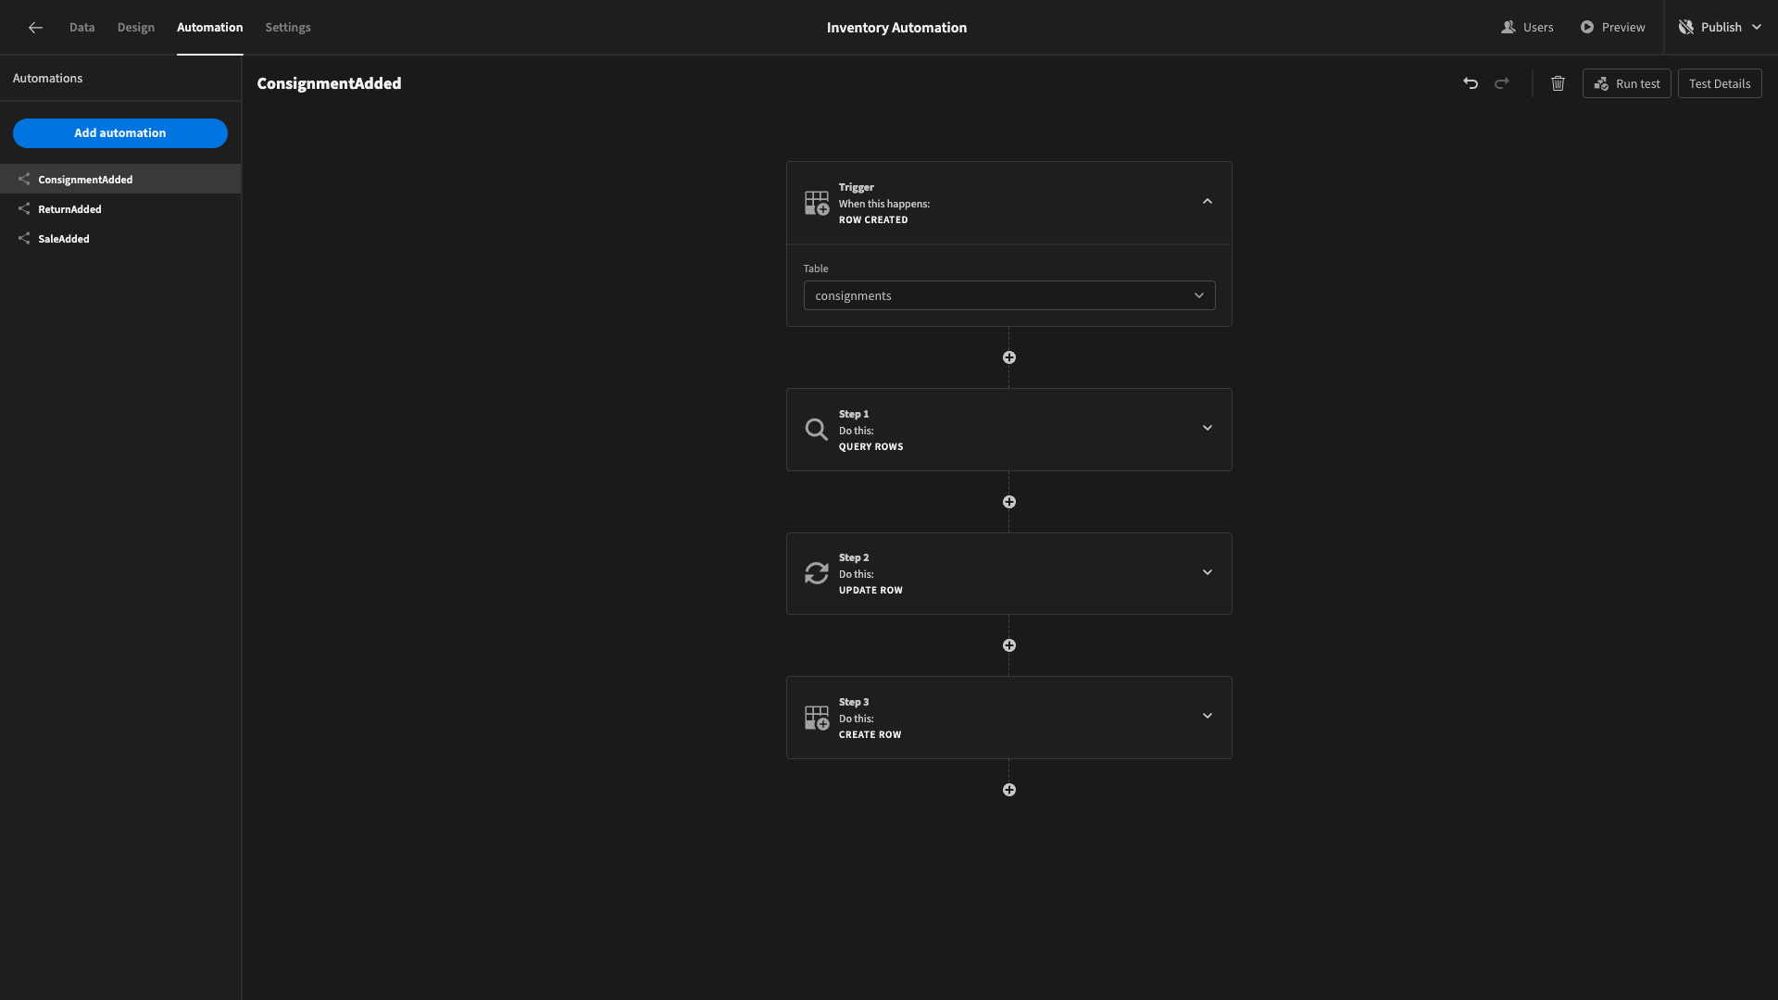Open the Publish dropdown menu
Screen dimensions: 1778x1000
[1721, 27]
